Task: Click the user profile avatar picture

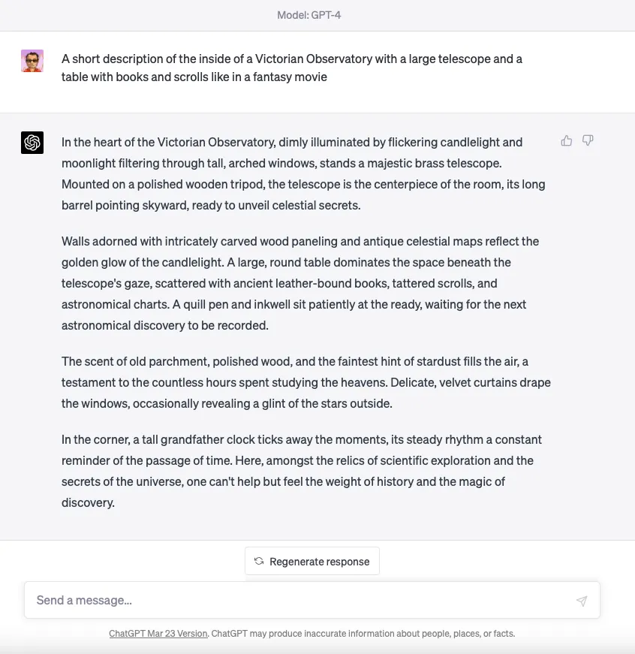Action: [32, 61]
